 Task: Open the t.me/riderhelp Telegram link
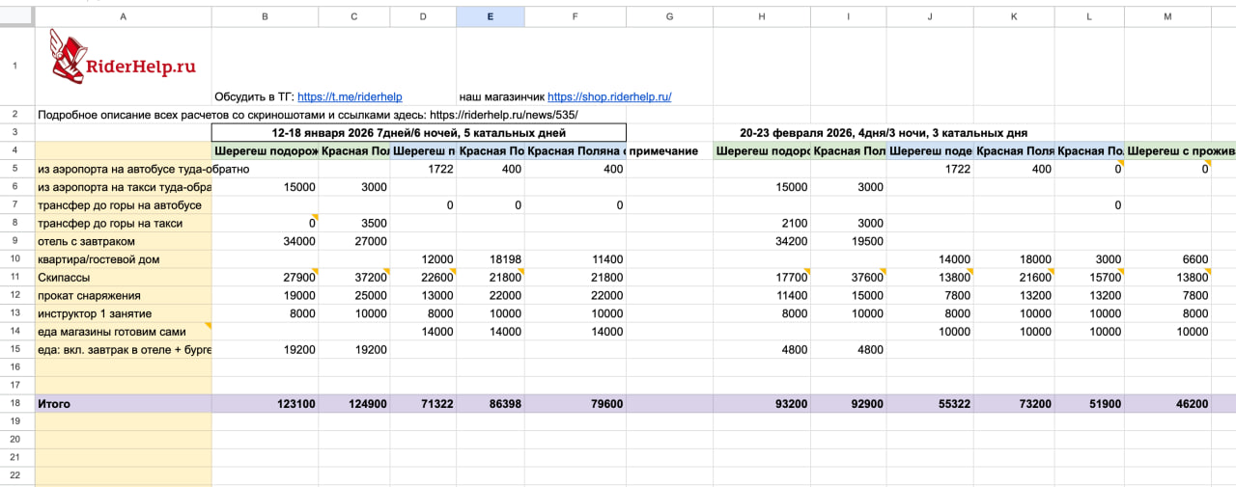click(350, 96)
